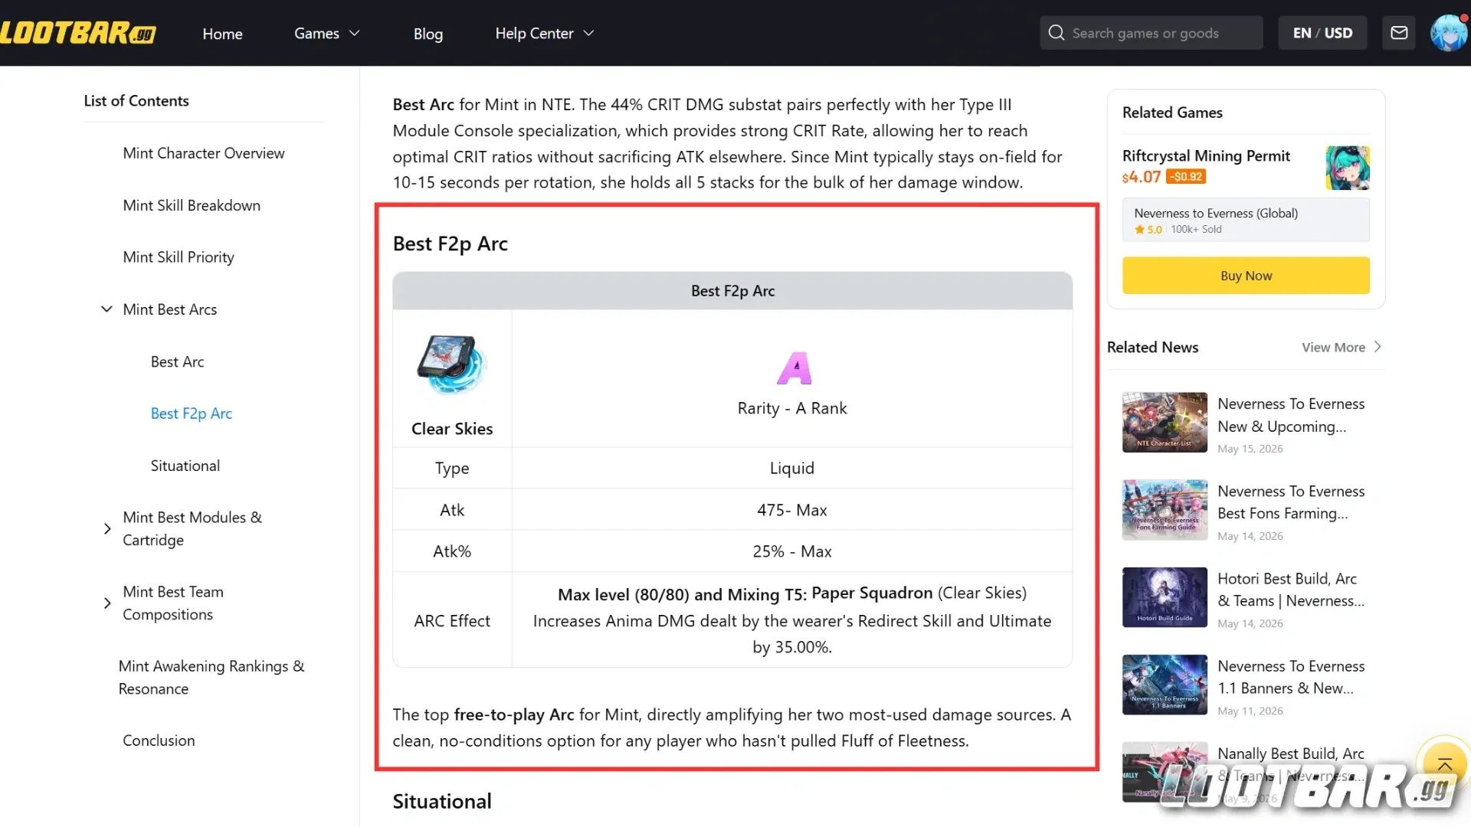Click the Rarity - A Rank text

[792, 408]
